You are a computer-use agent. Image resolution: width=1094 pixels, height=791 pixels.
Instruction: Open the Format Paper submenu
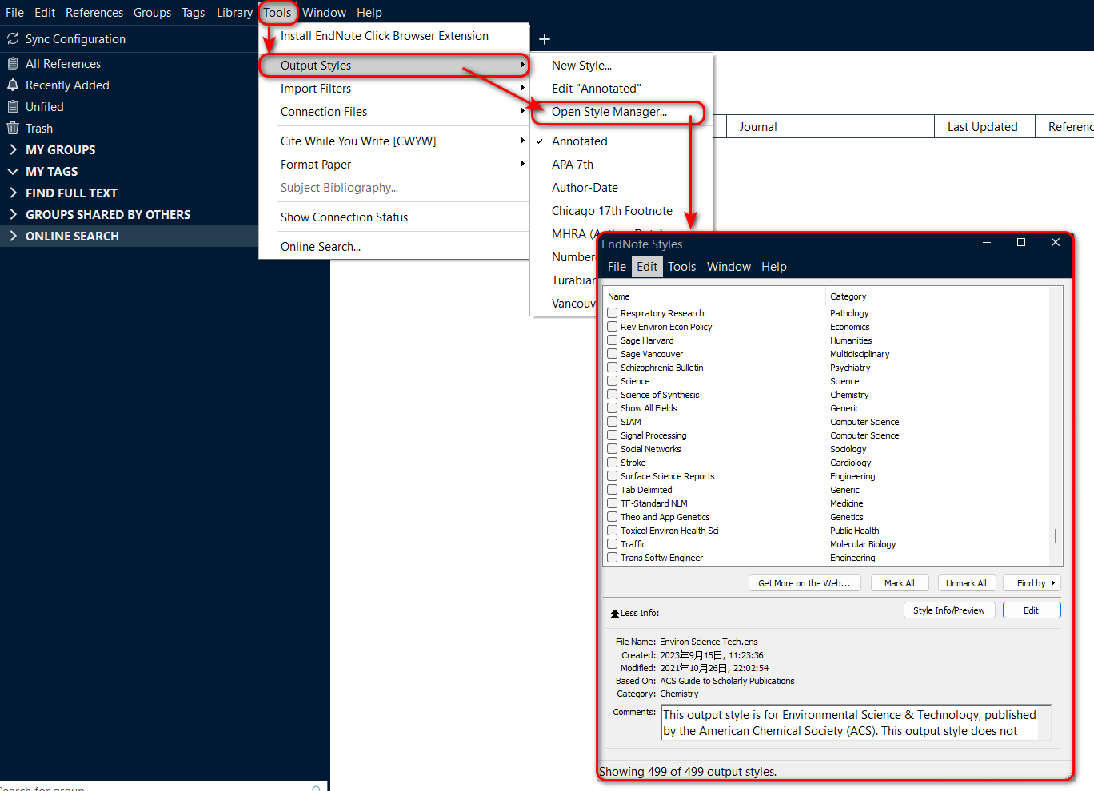coord(393,165)
